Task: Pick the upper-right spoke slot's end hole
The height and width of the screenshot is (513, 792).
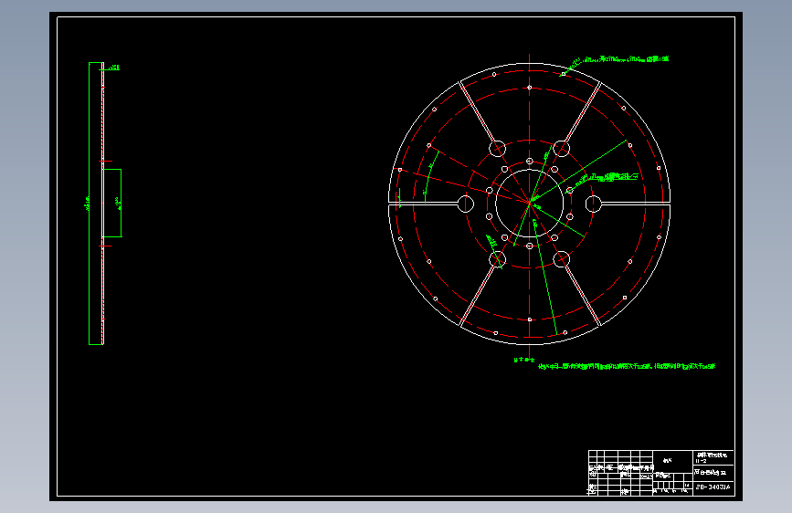Action: click(x=562, y=149)
